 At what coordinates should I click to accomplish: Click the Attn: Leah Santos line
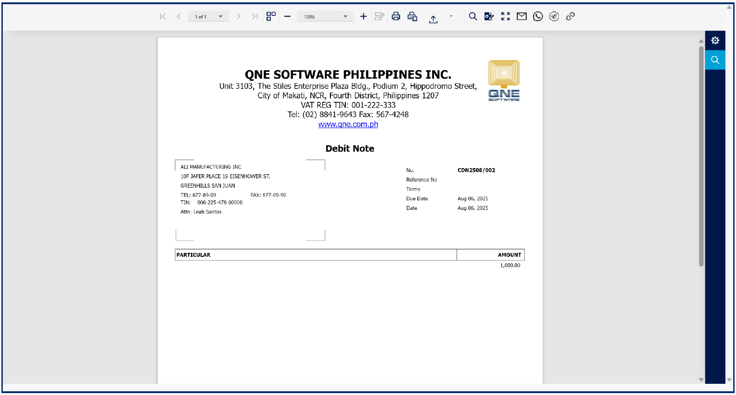coord(201,212)
